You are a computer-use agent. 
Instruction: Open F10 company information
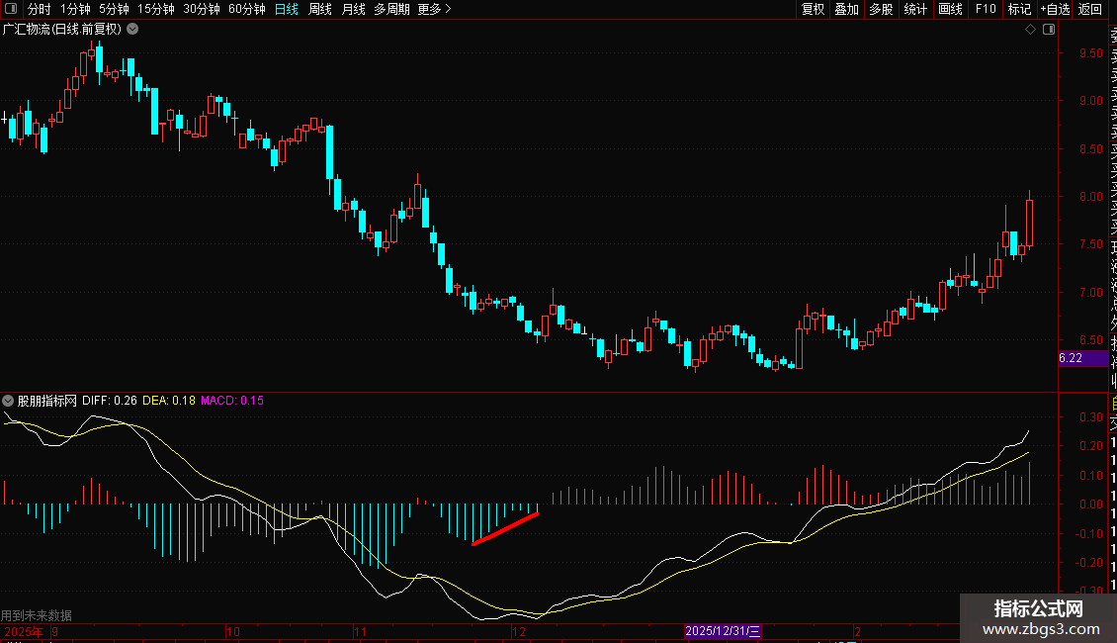point(986,9)
